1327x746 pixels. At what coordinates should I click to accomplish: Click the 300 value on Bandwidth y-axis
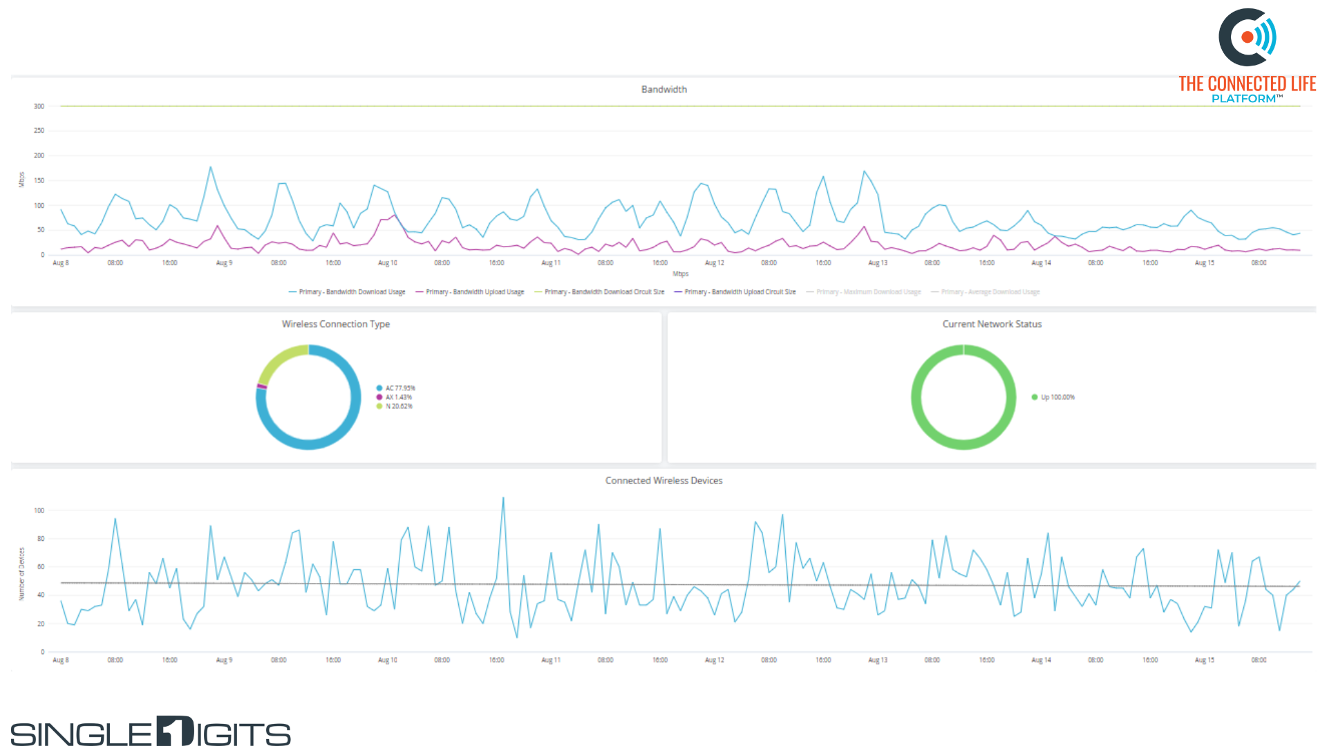click(39, 106)
